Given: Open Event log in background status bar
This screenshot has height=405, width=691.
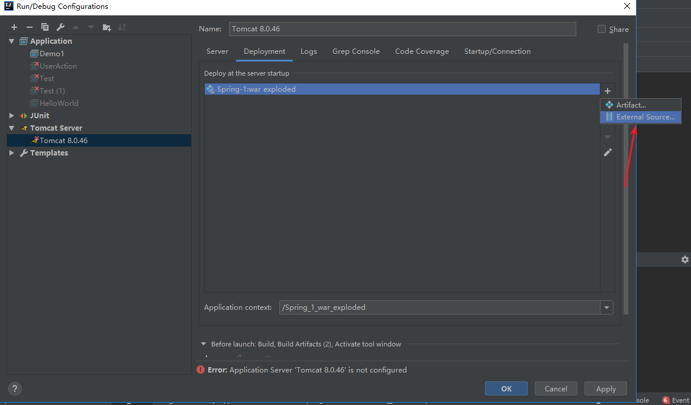Looking at the screenshot, I should coord(676,400).
